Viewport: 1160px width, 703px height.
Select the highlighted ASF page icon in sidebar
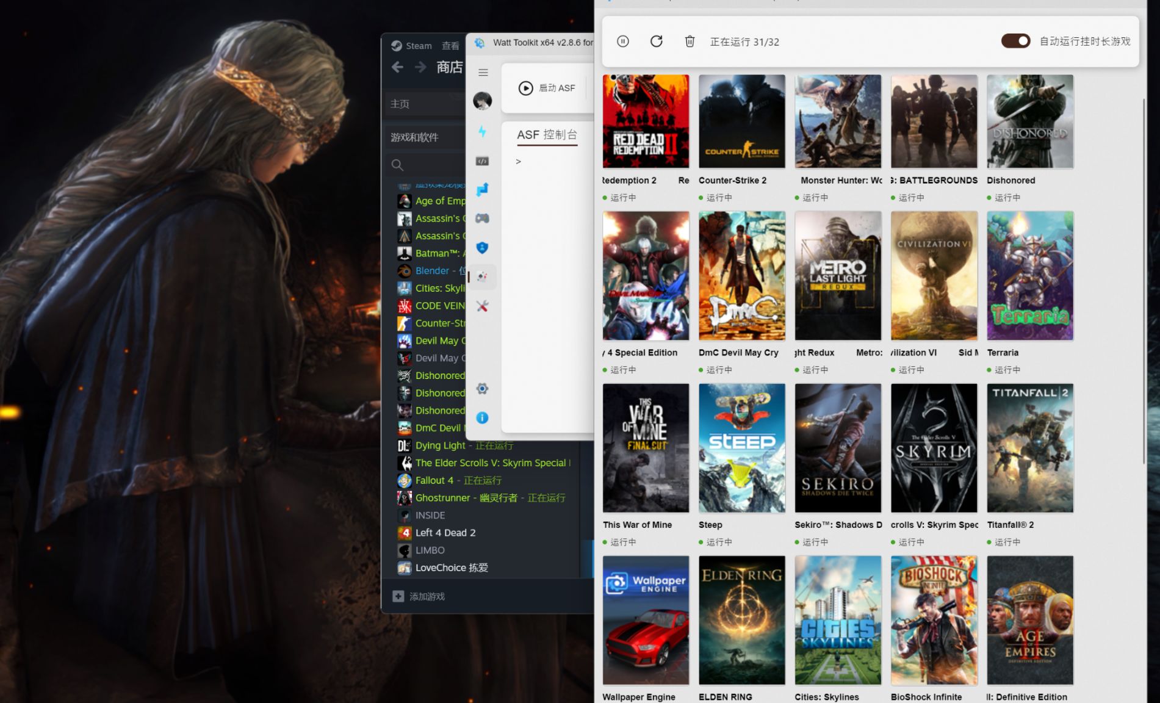[x=482, y=276]
